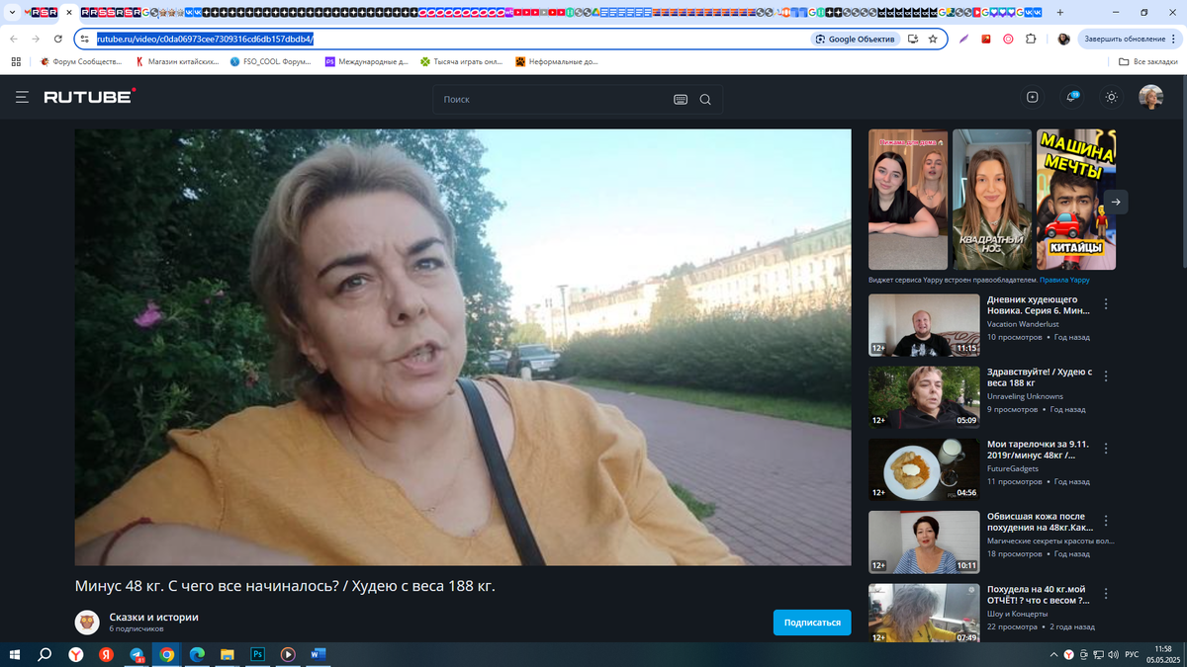Screen dimensions: 1187x667
Task: Click the next arrow on Yappy carousel
Action: (x=1116, y=202)
